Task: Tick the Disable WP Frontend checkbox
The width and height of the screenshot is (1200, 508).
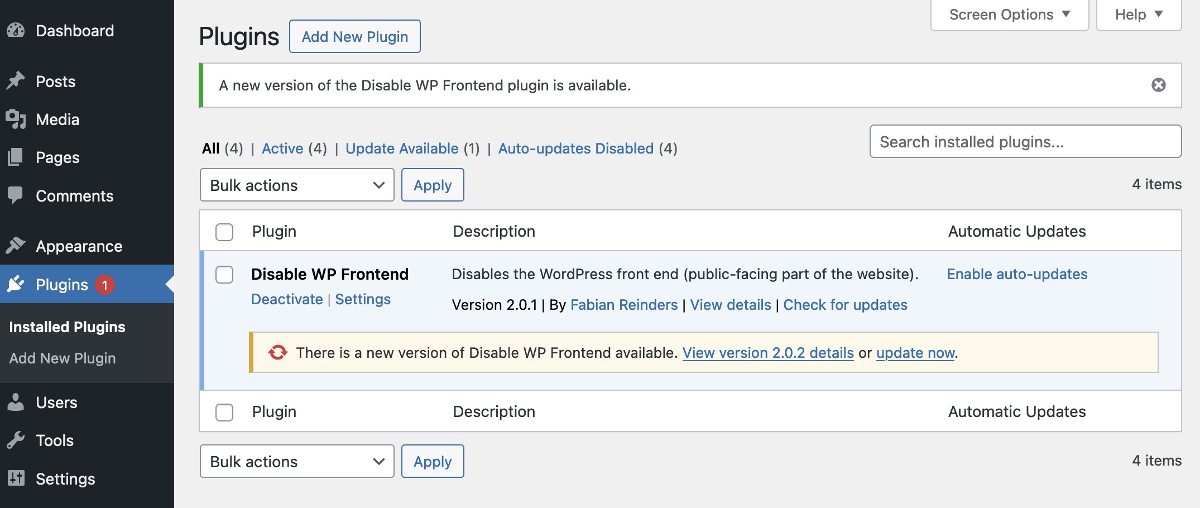Action: 224,275
